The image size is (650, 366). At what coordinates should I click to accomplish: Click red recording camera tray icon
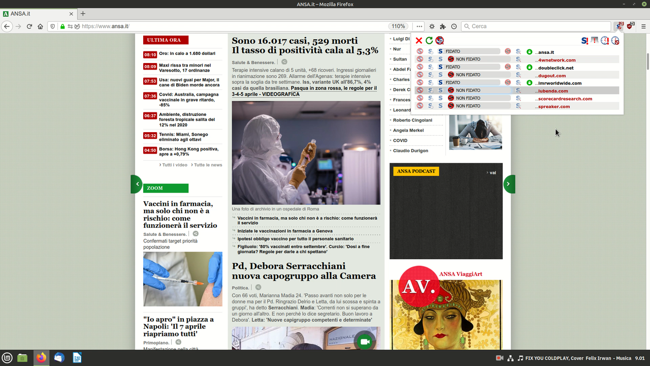[499, 358]
